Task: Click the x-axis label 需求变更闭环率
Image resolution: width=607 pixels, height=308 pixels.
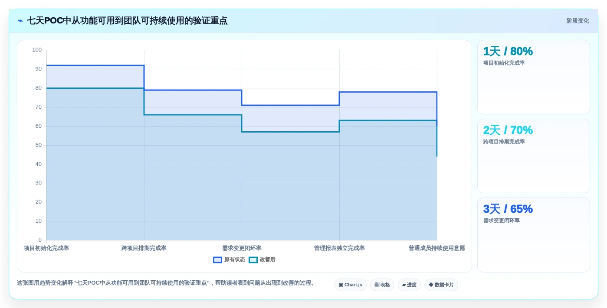Action: pos(242,248)
